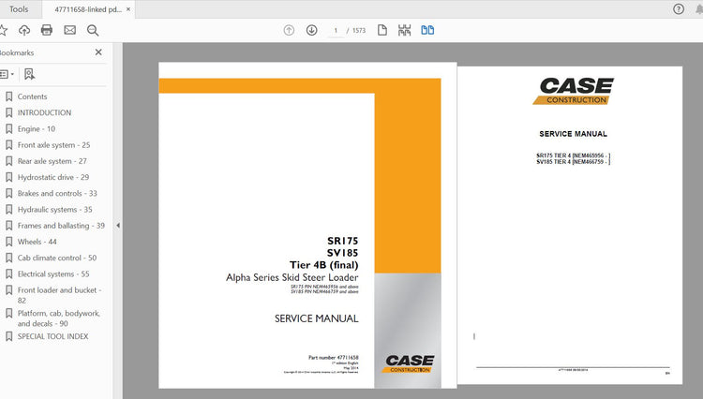703x399 pixels.
Task: Collapse the navigation pane arrow
Action: click(118, 225)
